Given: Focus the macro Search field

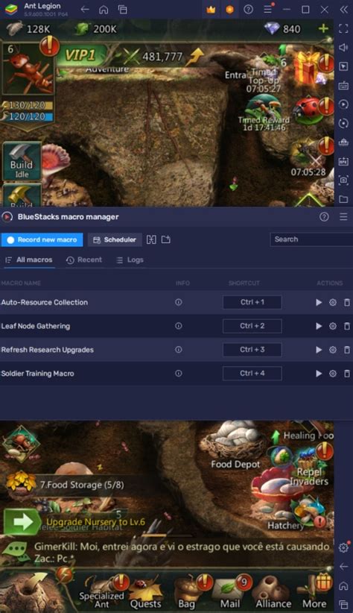Looking at the screenshot, I should 311,239.
